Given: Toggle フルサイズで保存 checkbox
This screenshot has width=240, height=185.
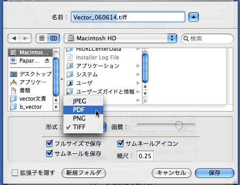Looking at the screenshot, I should pyautogui.click(x=49, y=143).
